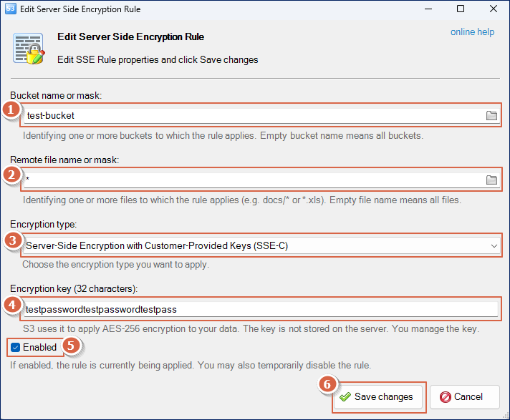The height and width of the screenshot is (420, 510).
Task: Click the Save changes button
Action: pos(377,397)
